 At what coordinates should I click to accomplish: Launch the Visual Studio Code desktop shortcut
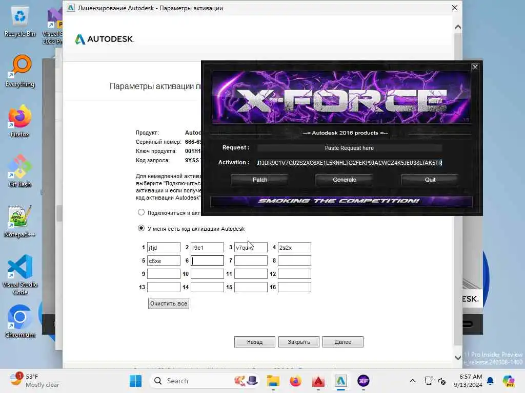pos(20,275)
